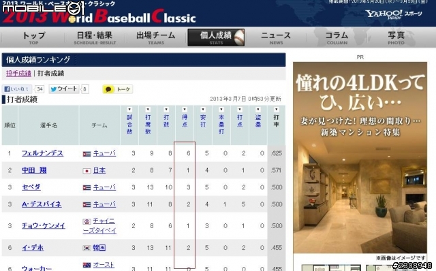Open 韓国 team link

click(x=99, y=247)
